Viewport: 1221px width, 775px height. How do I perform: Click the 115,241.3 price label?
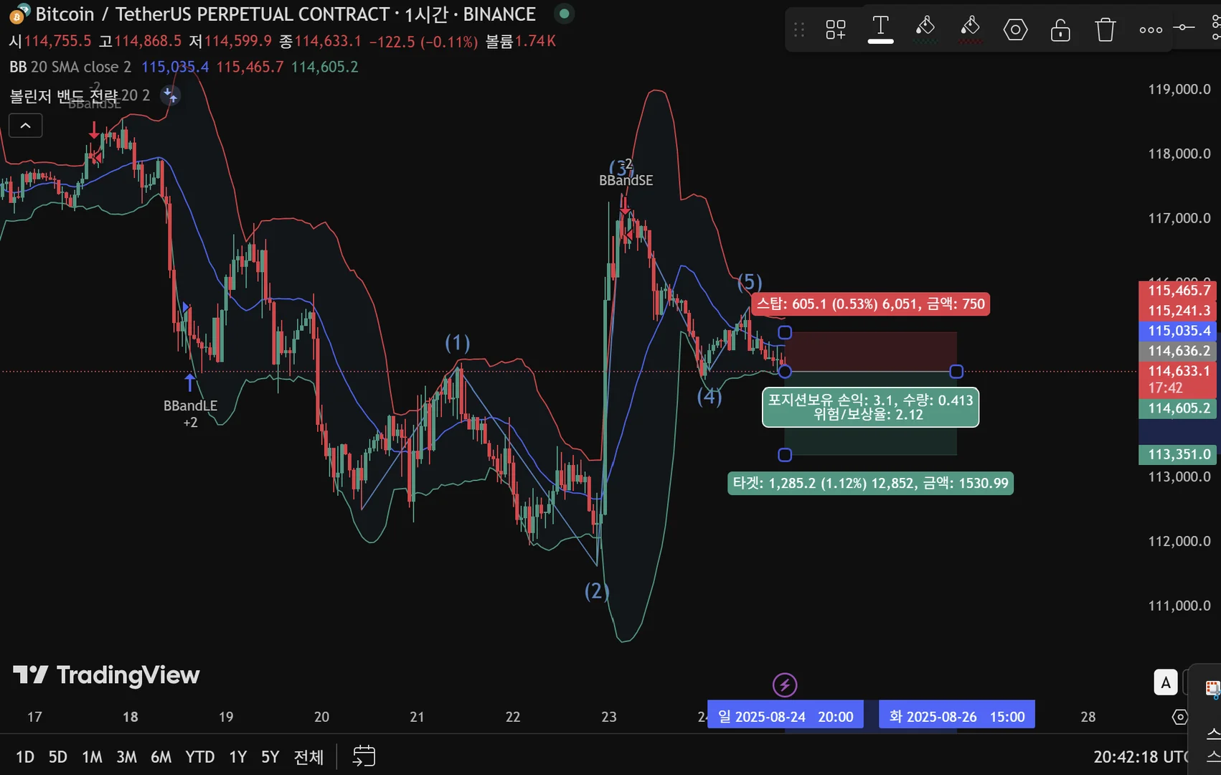1178,311
